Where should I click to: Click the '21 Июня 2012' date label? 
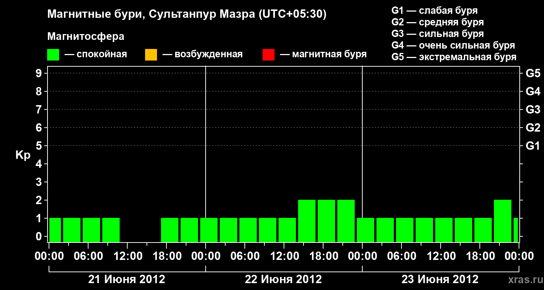coord(127,279)
